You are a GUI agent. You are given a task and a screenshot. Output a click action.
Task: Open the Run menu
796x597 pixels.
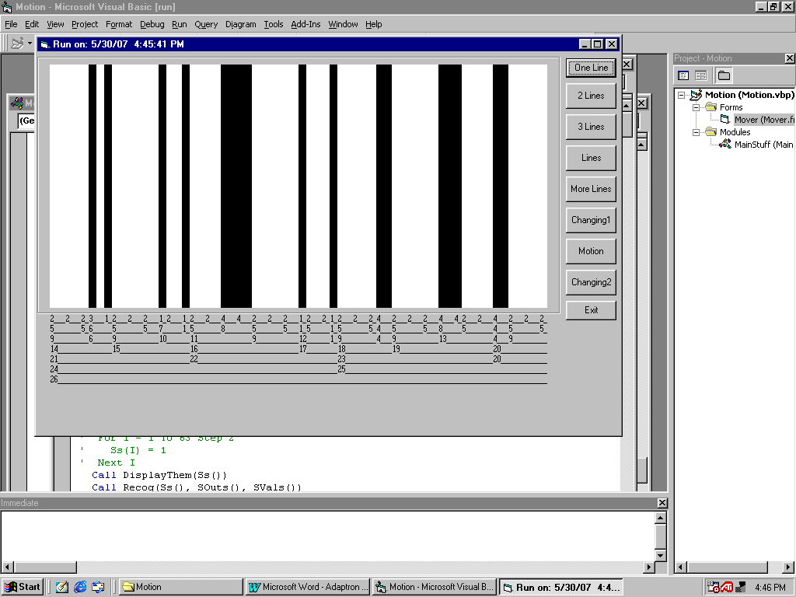pos(180,24)
